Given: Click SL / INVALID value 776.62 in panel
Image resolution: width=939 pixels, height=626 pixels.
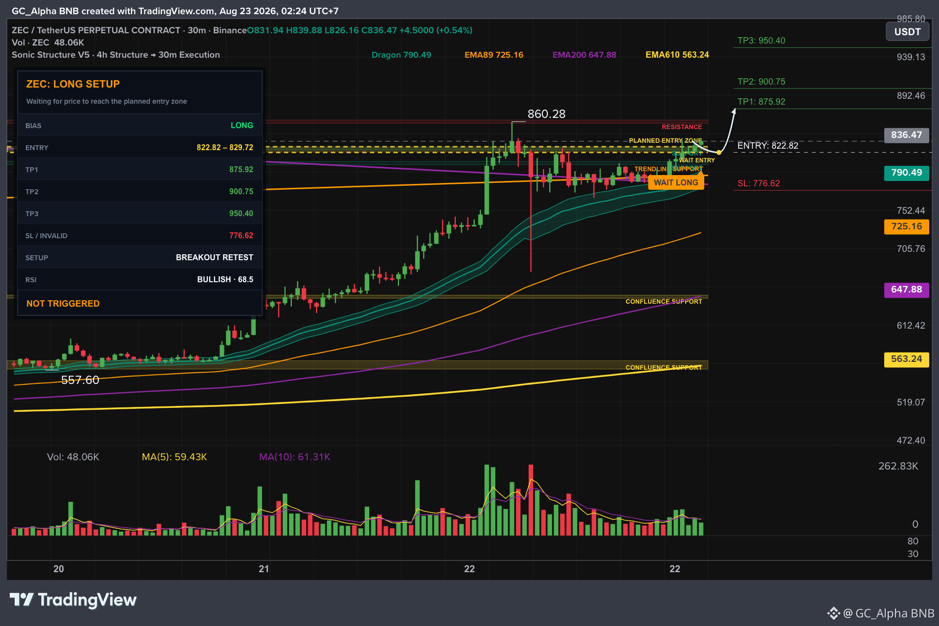Looking at the screenshot, I should (x=241, y=236).
